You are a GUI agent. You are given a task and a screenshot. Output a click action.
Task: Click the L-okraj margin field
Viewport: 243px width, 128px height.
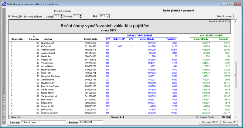[57, 16]
